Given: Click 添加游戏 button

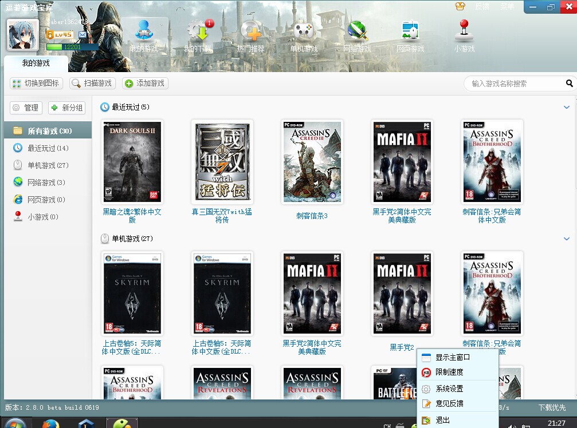Looking at the screenshot, I should click(x=145, y=84).
